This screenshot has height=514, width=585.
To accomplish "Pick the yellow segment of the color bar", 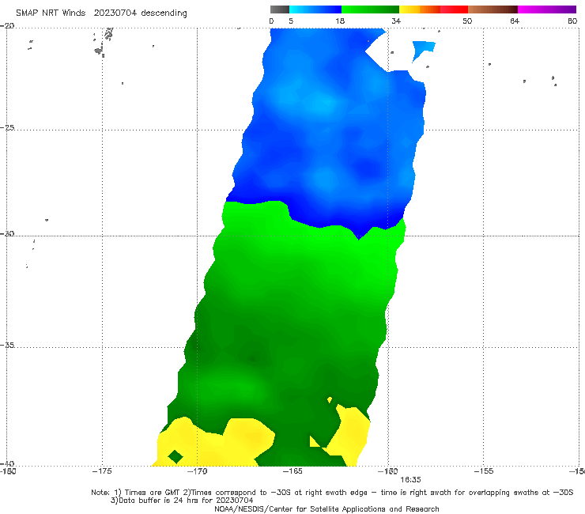I will (x=409, y=9).
